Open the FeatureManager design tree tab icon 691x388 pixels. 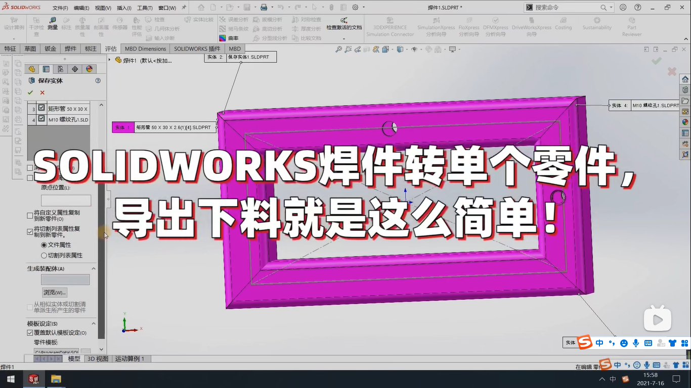click(x=32, y=69)
